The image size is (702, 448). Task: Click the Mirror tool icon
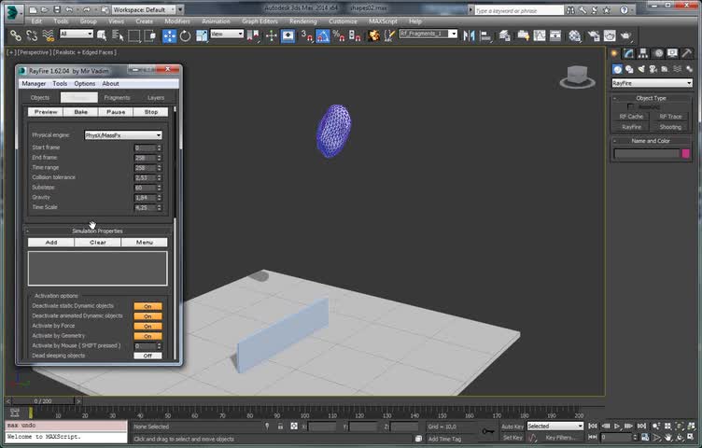[x=469, y=35]
